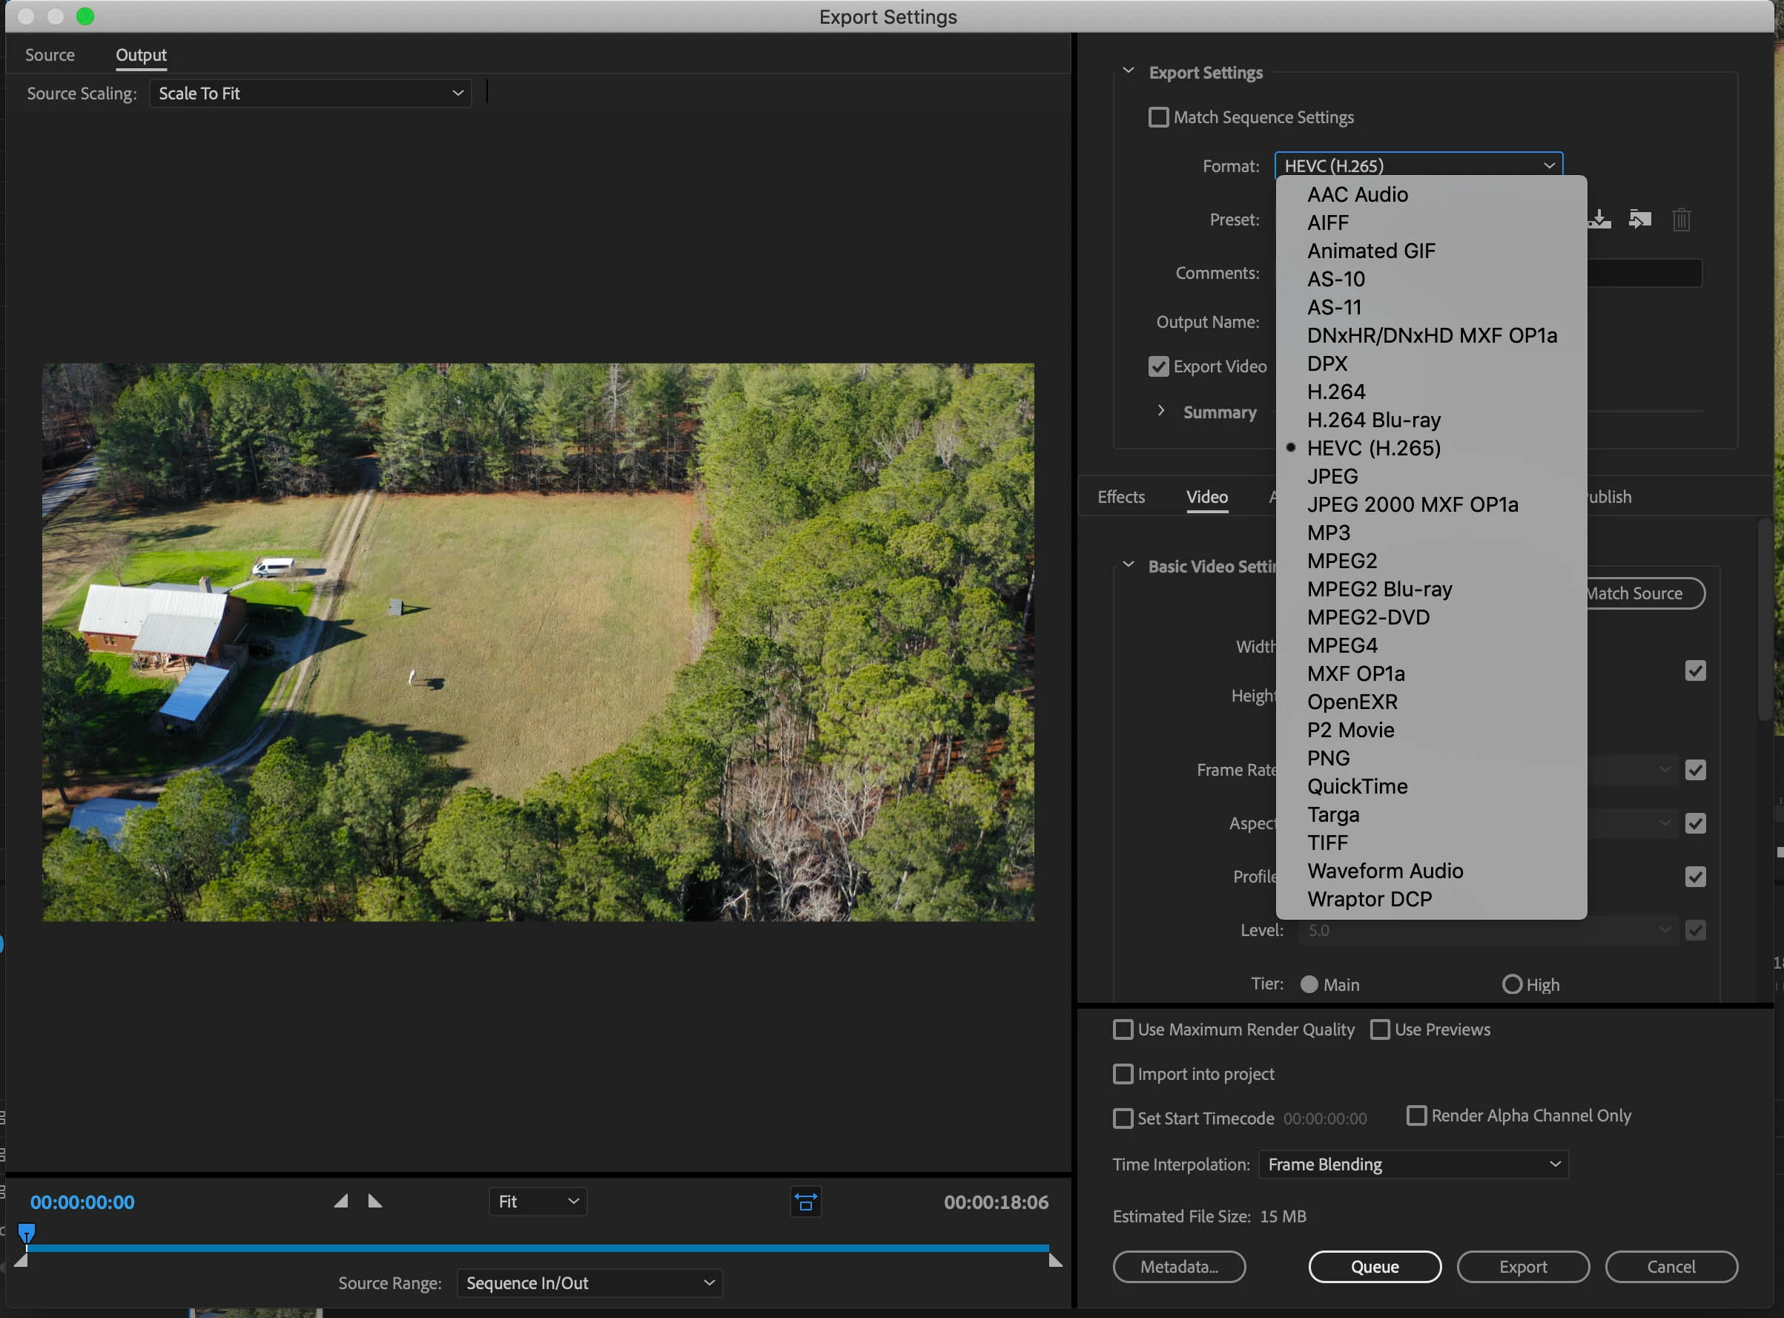Open the Time Interpolation dropdown
Viewport: 1784px width, 1318px height.
[1413, 1164]
